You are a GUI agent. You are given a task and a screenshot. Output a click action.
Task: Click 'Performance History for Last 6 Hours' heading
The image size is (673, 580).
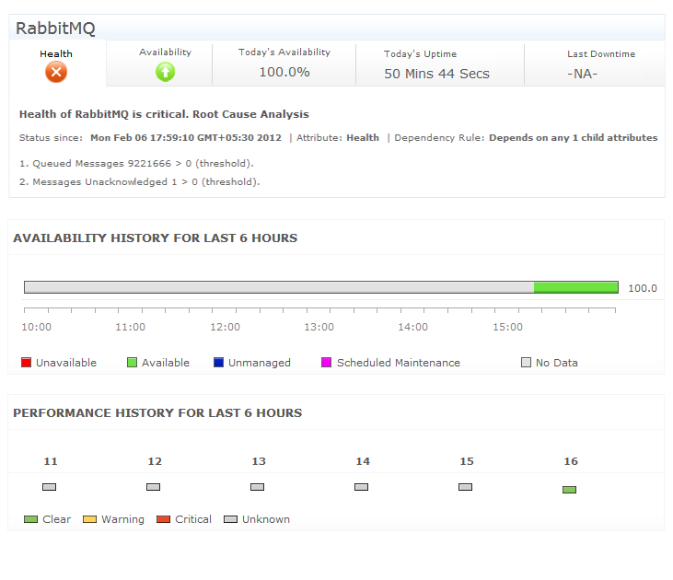(157, 413)
